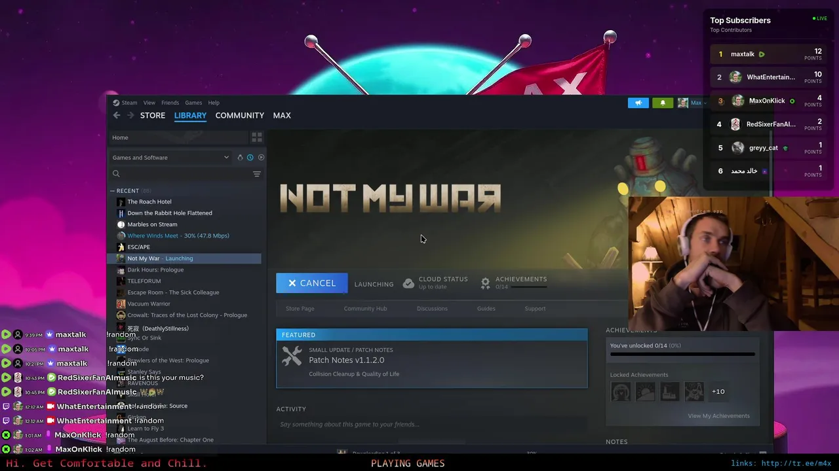
Task: Click the wrench tools patch icon
Action: [x=292, y=357]
